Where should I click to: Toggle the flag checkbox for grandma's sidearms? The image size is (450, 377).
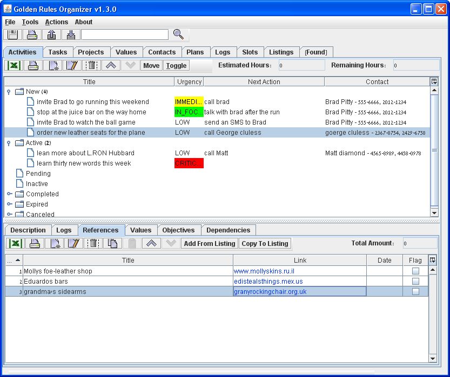pos(415,291)
